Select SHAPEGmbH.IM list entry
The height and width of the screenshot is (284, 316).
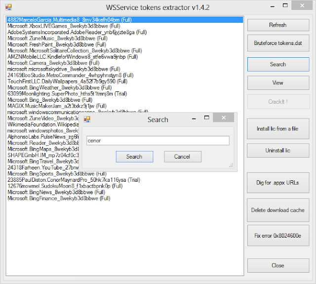click(x=43, y=155)
